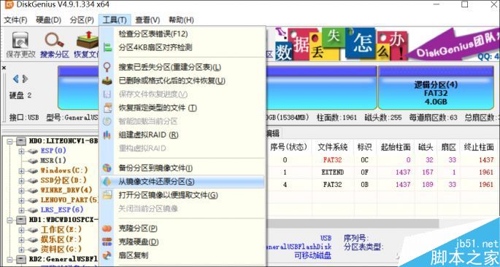Click the clone partition menu icon
Screen dimensions: 500x267
coord(107,228)
